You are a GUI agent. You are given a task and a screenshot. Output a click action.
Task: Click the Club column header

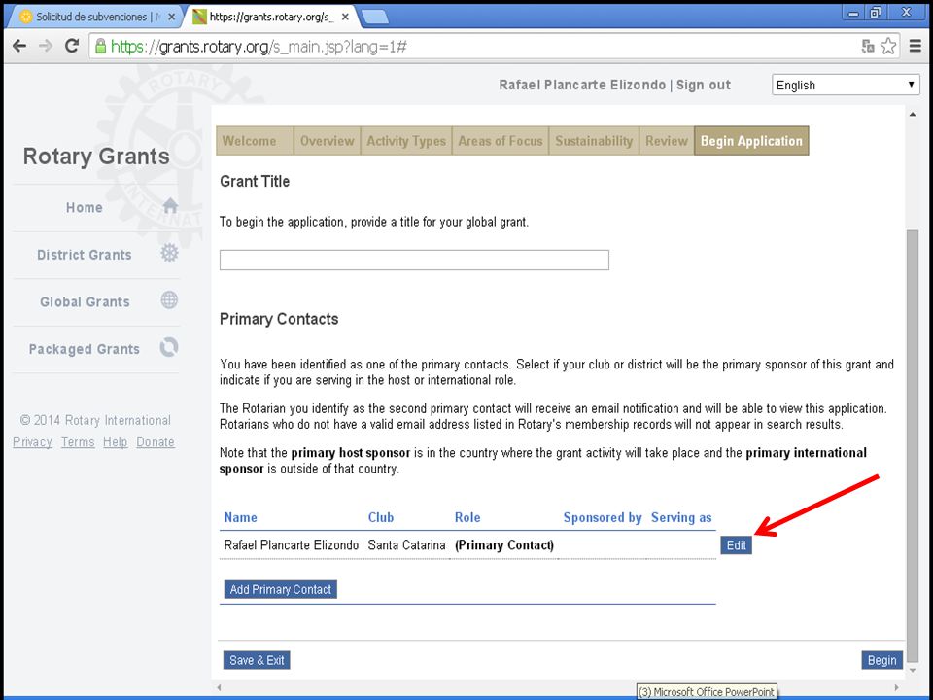click(x=381, y=517)
